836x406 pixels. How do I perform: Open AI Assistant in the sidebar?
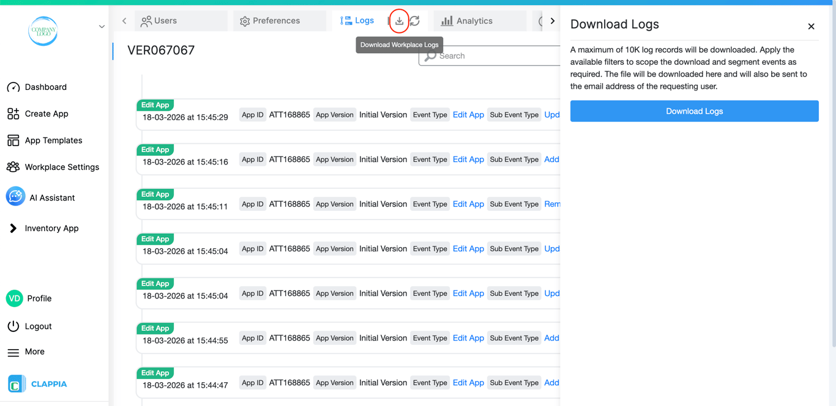tap(52, 198)
